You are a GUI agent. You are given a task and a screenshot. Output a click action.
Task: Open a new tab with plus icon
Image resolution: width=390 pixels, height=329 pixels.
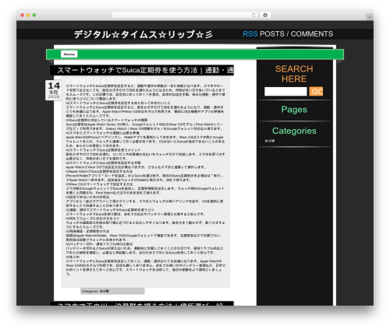pyautogui.click(x=370, y=17)
